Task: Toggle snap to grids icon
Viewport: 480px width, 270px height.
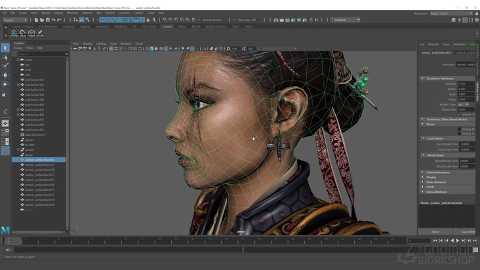Action: click(165, 20)
